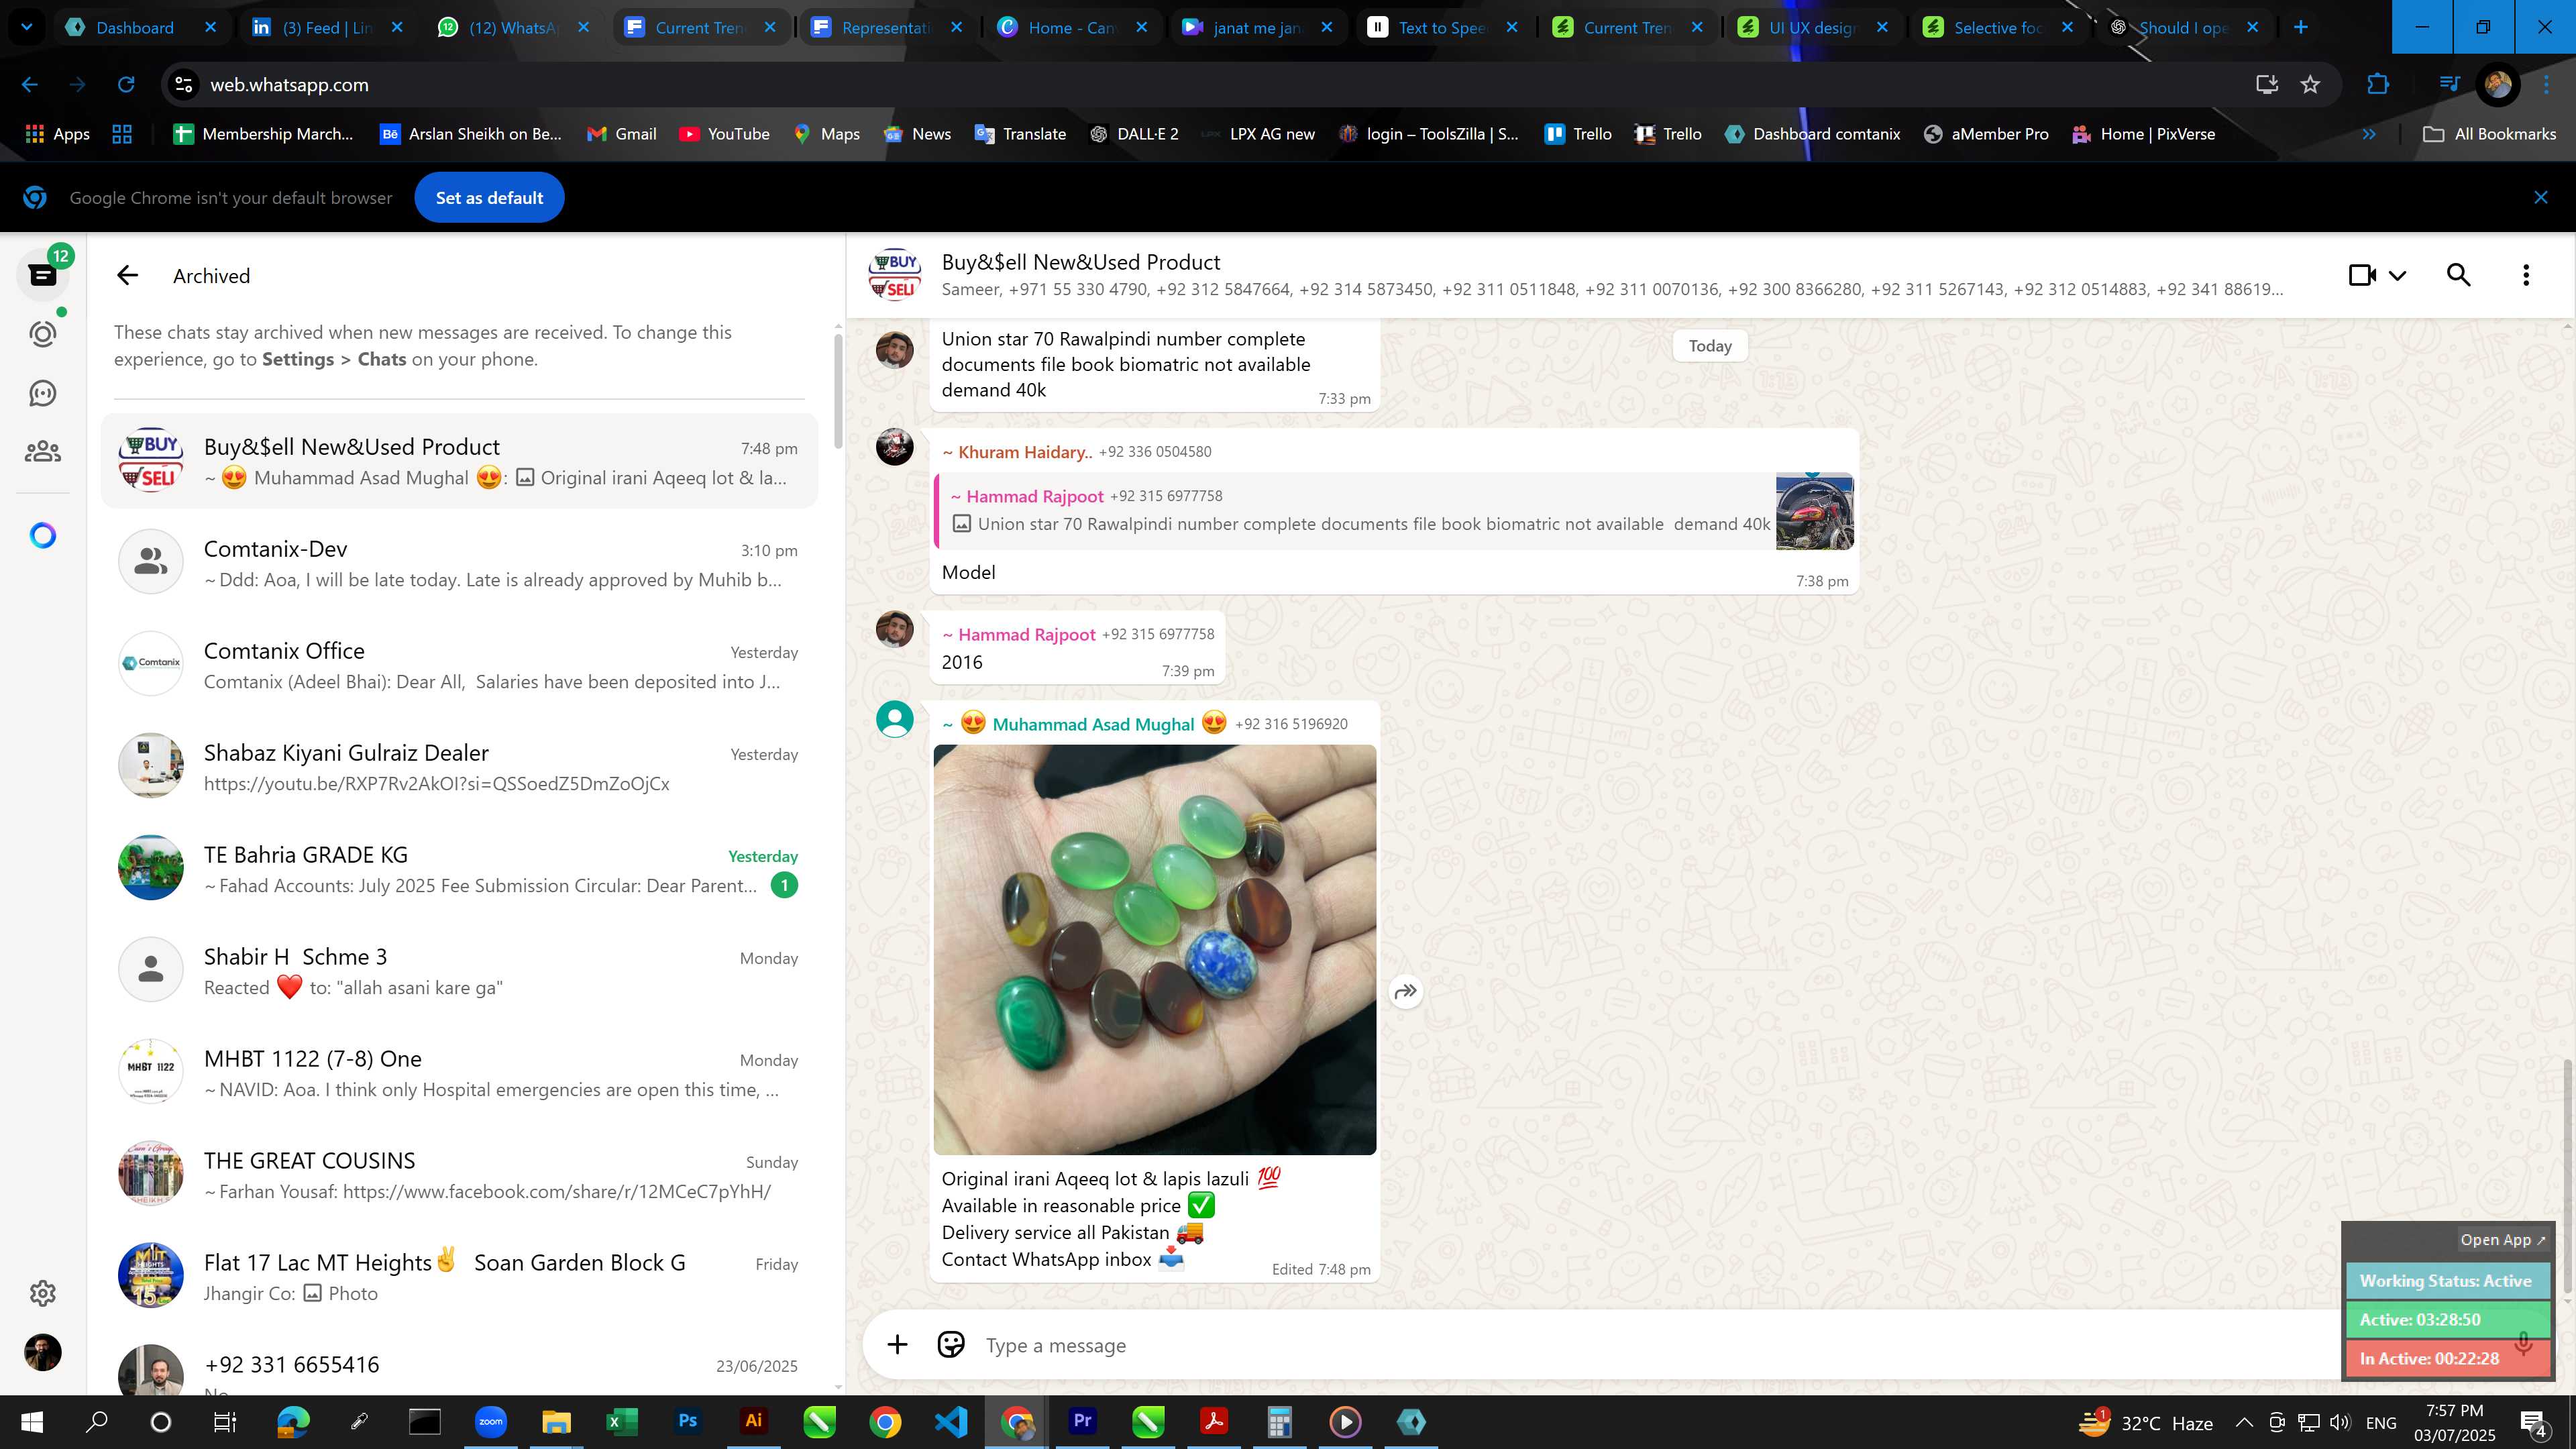
Task: Click the Windows Start button
Action: click(x=31, y=1422)
